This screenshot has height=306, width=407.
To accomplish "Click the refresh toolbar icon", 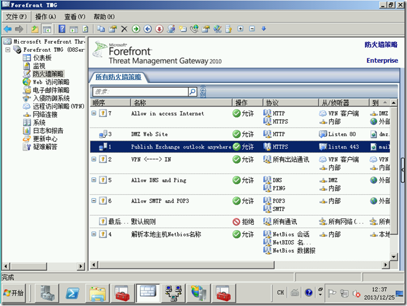I will [85, 29].
